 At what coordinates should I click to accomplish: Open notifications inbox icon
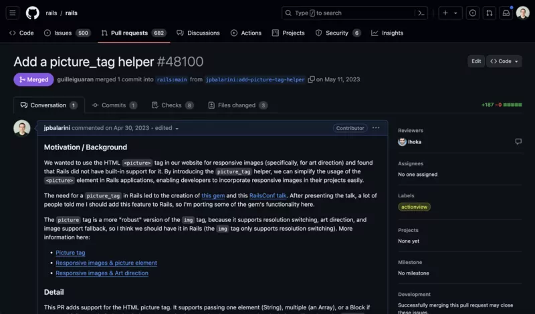[506, 13]
